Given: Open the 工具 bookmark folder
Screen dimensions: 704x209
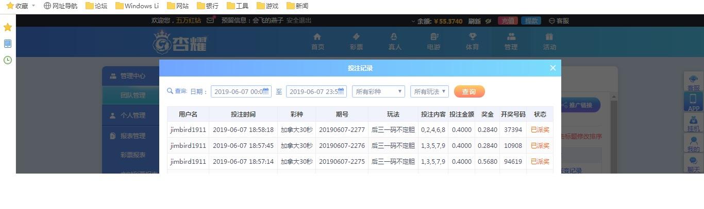Looking at the screenshot, I should click(237, 6).
